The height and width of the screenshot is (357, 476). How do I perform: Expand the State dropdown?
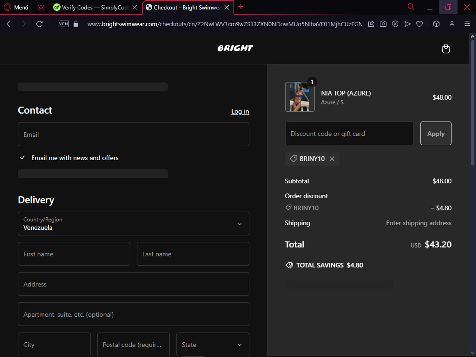click(213, 344)
